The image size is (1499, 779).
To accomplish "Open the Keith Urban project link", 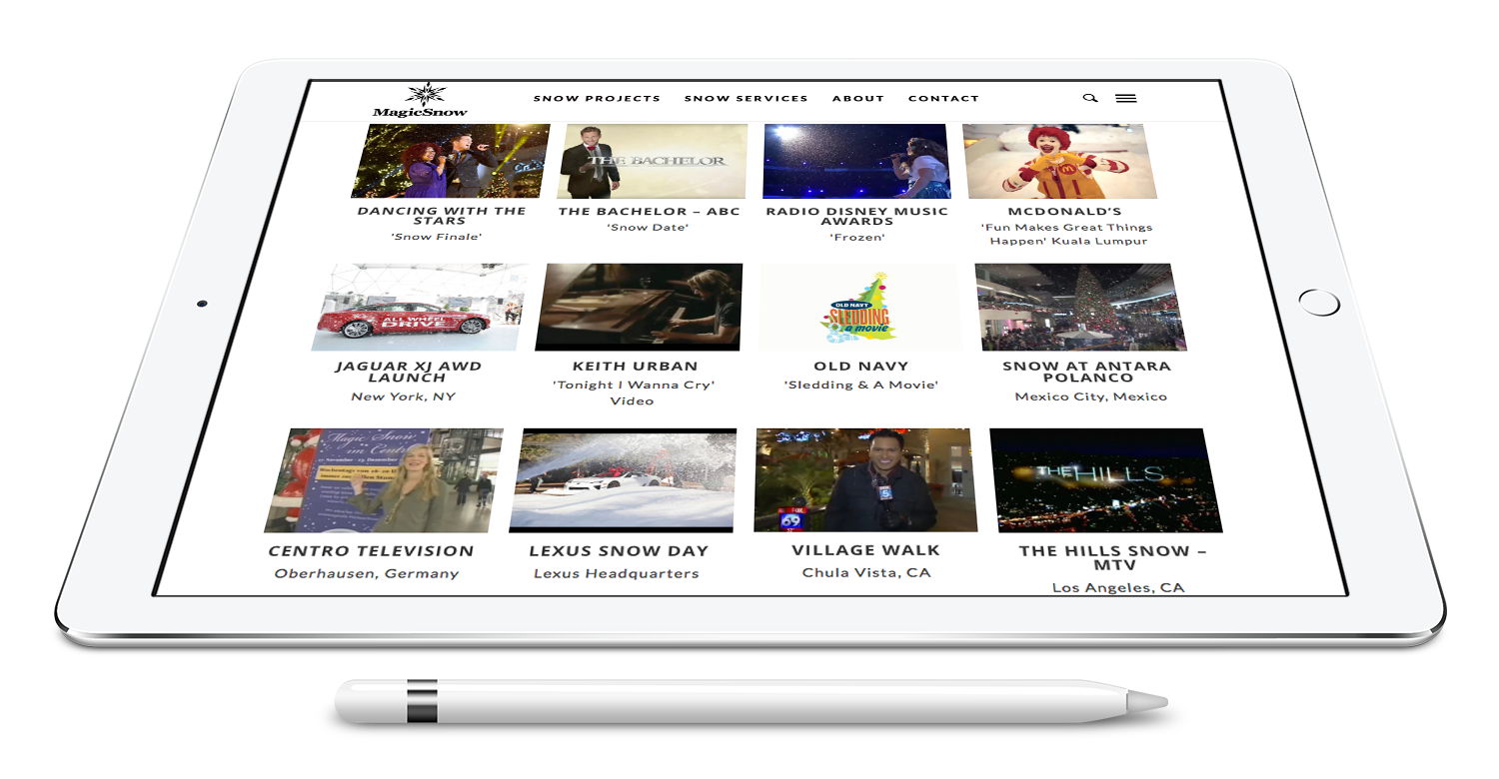I will 635,367.
